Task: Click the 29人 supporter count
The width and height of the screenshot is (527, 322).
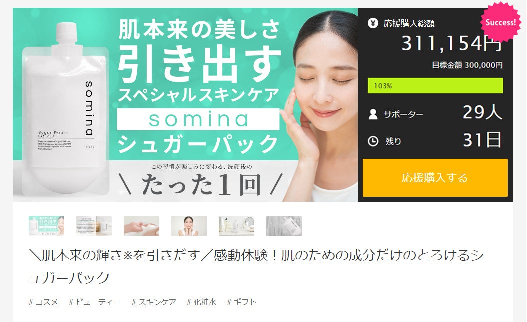Action: [482, 112]
